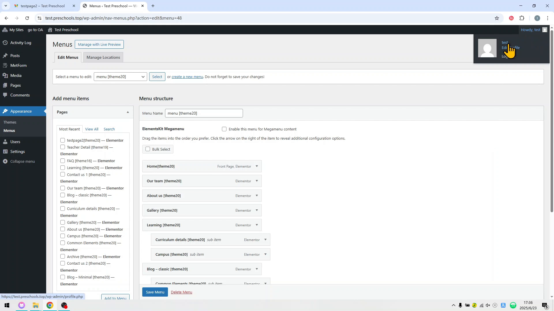Bookmark this page with the star icon
Screen dimensions: 554x311
tap(497, 18)
